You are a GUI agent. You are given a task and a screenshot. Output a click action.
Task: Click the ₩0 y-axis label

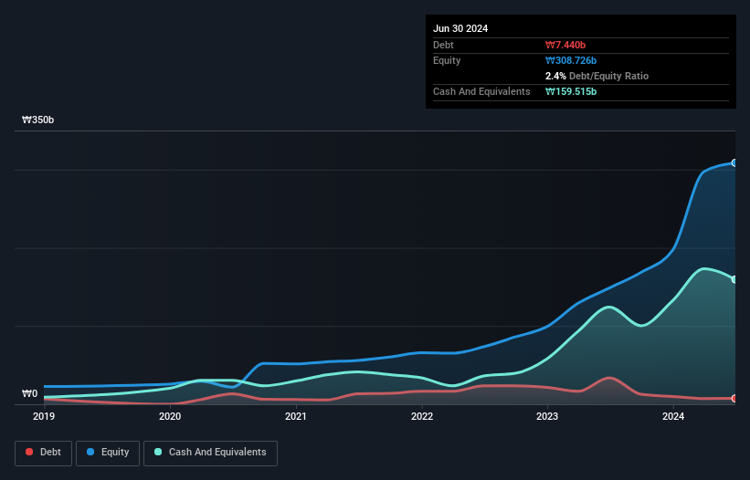point(29,393)
